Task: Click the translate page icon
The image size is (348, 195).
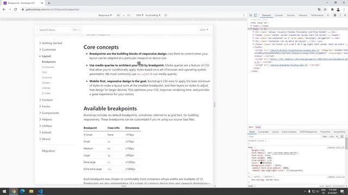Action: (319, 10)
